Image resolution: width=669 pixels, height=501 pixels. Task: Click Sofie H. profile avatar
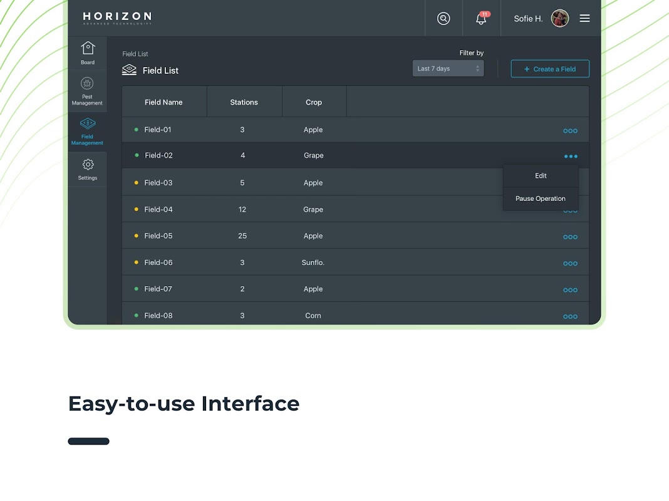click(560, 18)
